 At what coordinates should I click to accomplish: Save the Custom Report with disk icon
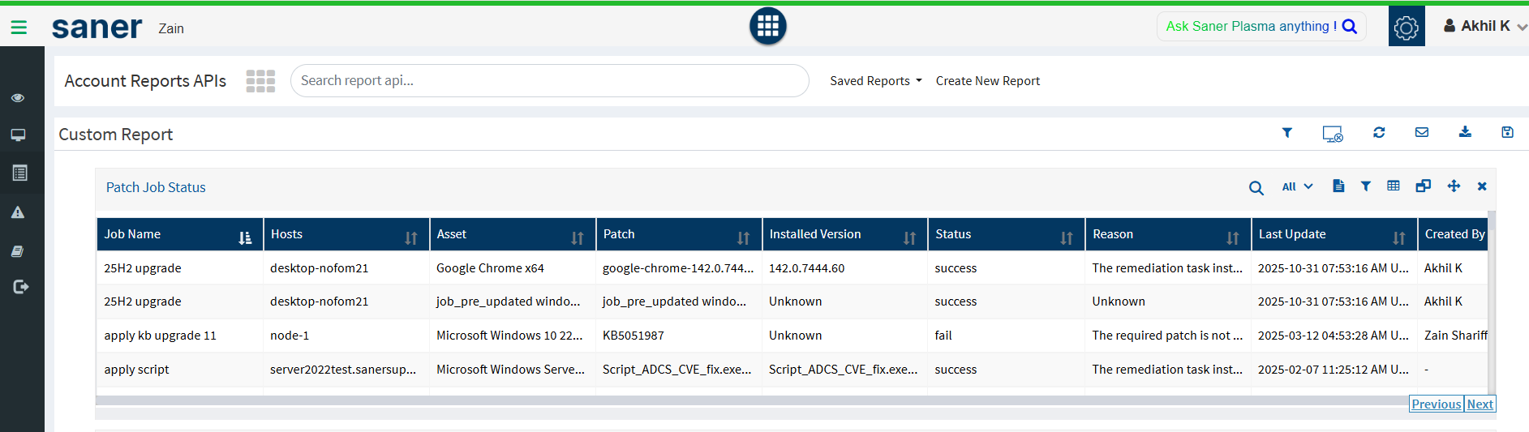coord(1506,133)
